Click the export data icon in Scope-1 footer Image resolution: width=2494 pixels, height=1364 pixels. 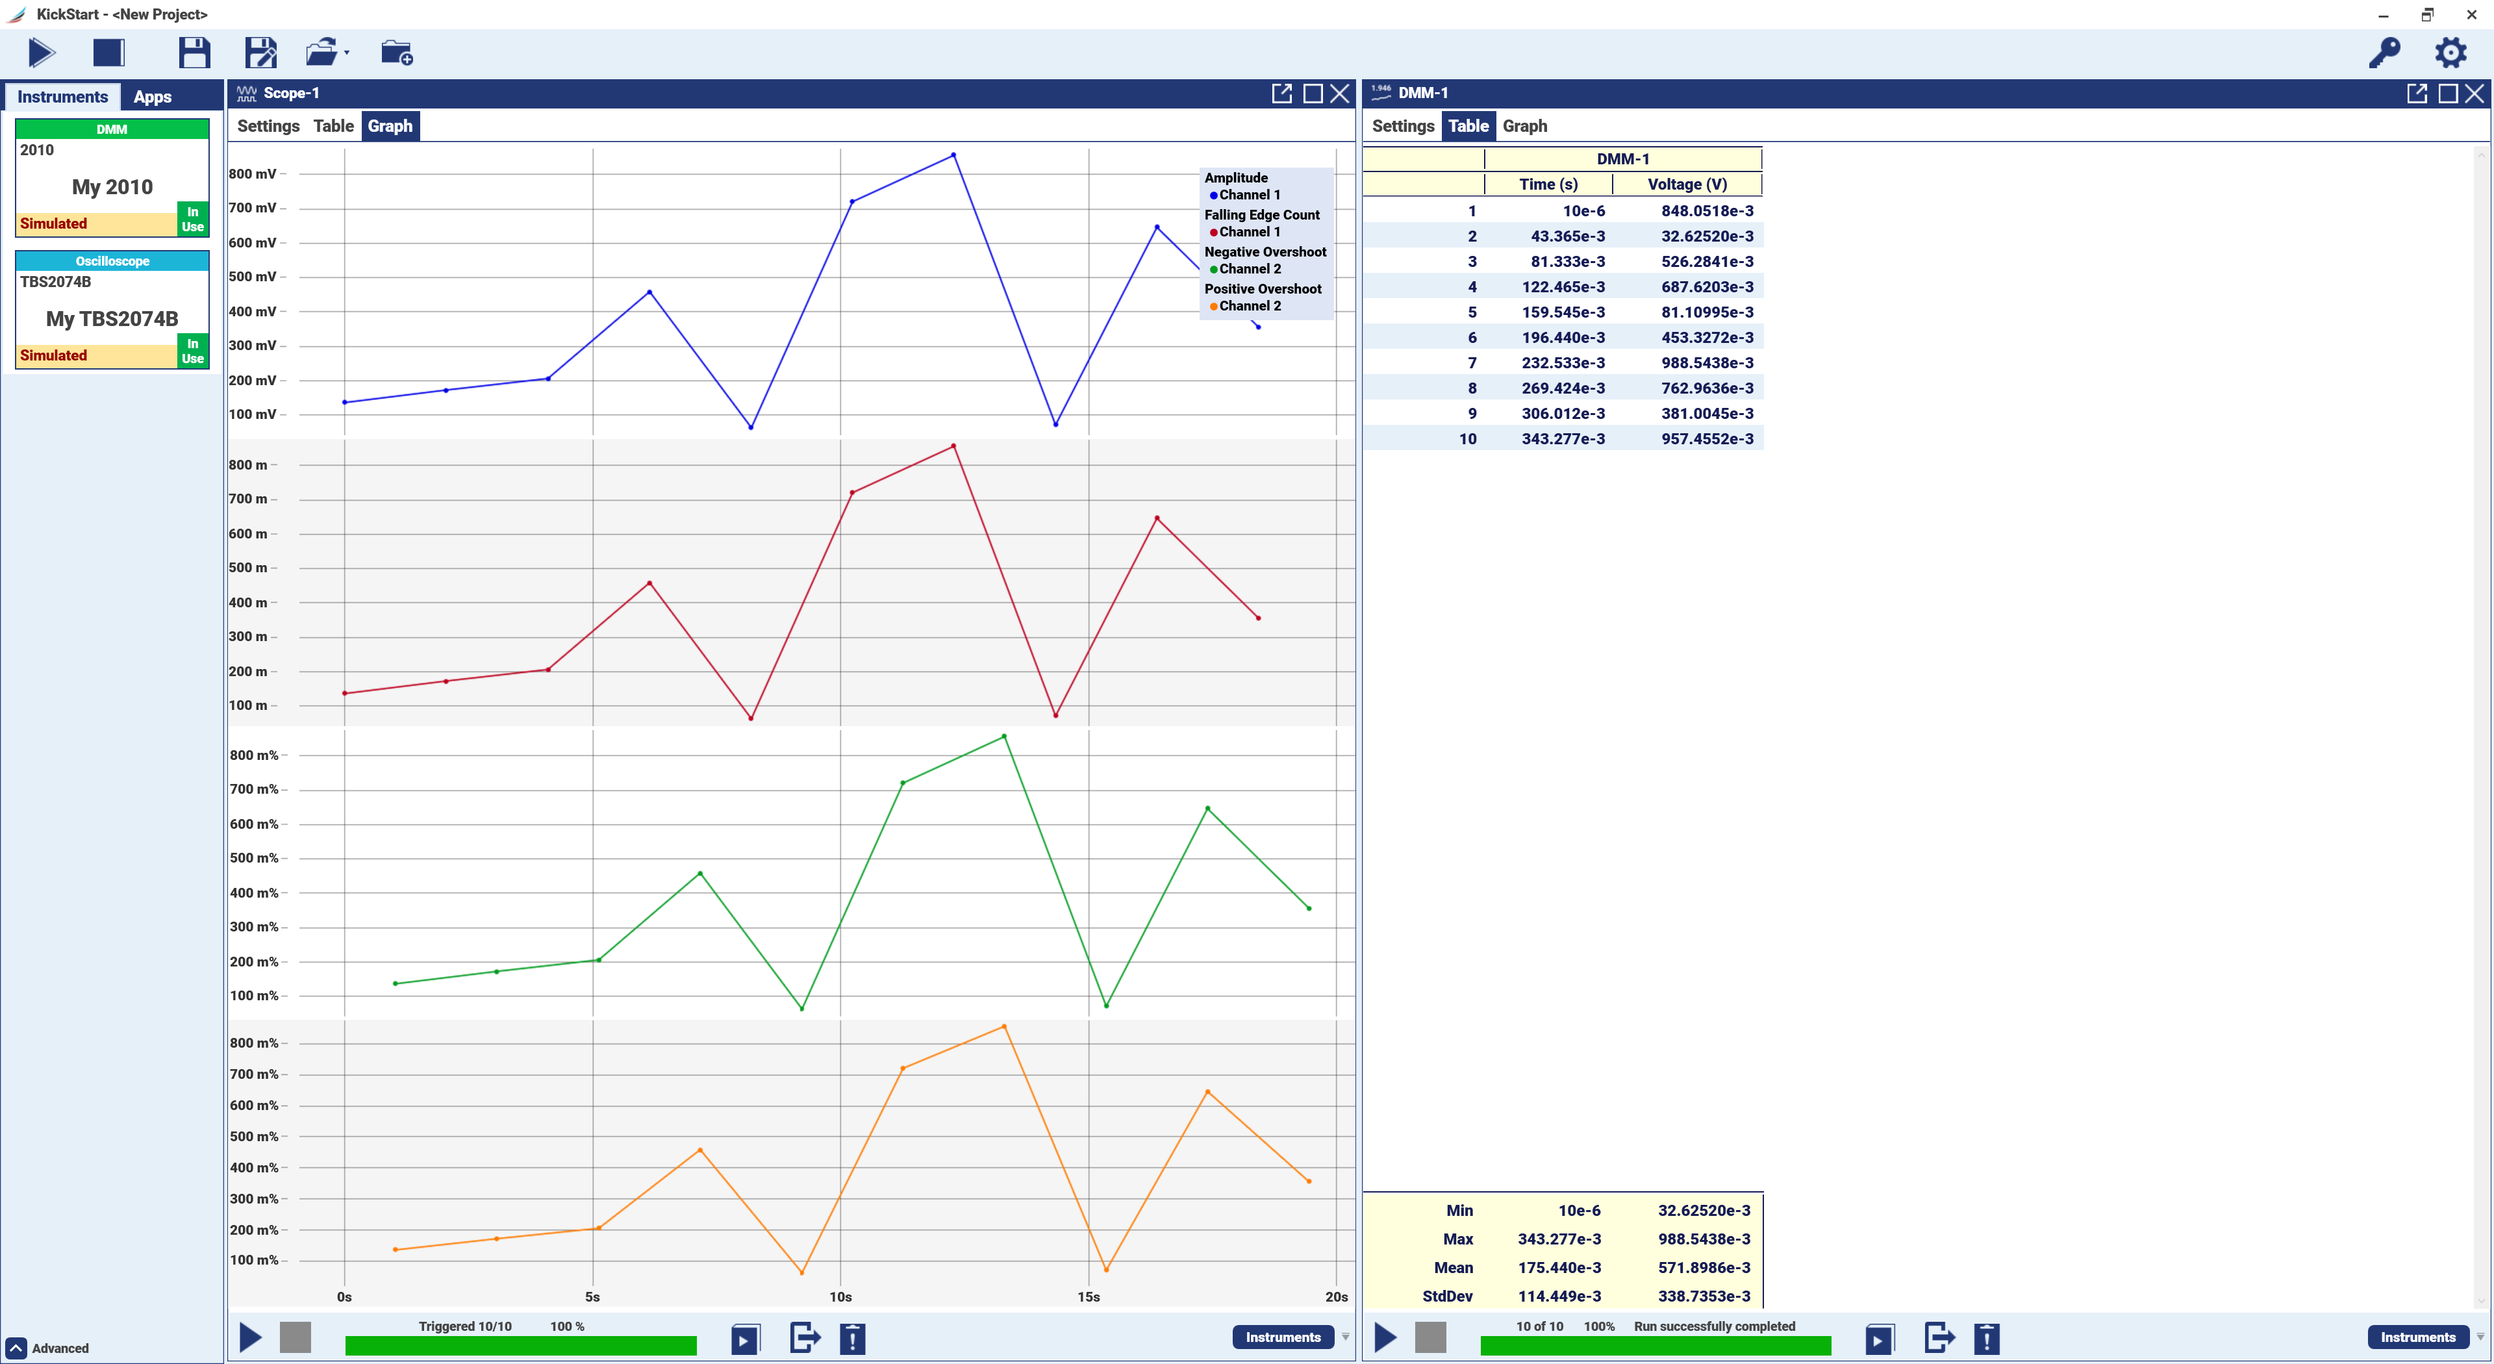click(805, 1338)
